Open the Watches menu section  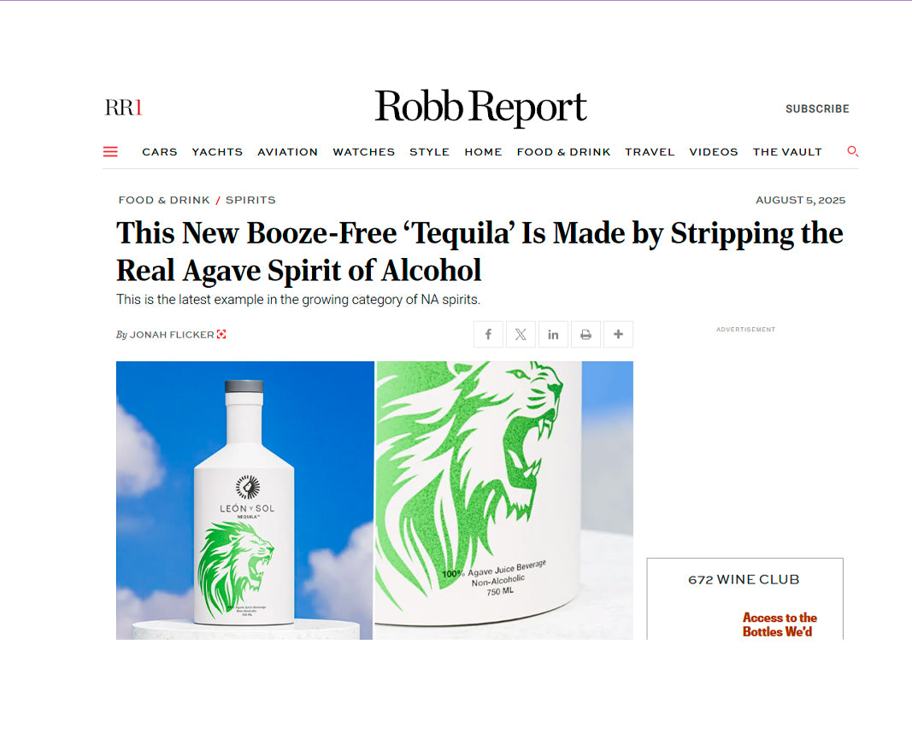click(363, 152)
